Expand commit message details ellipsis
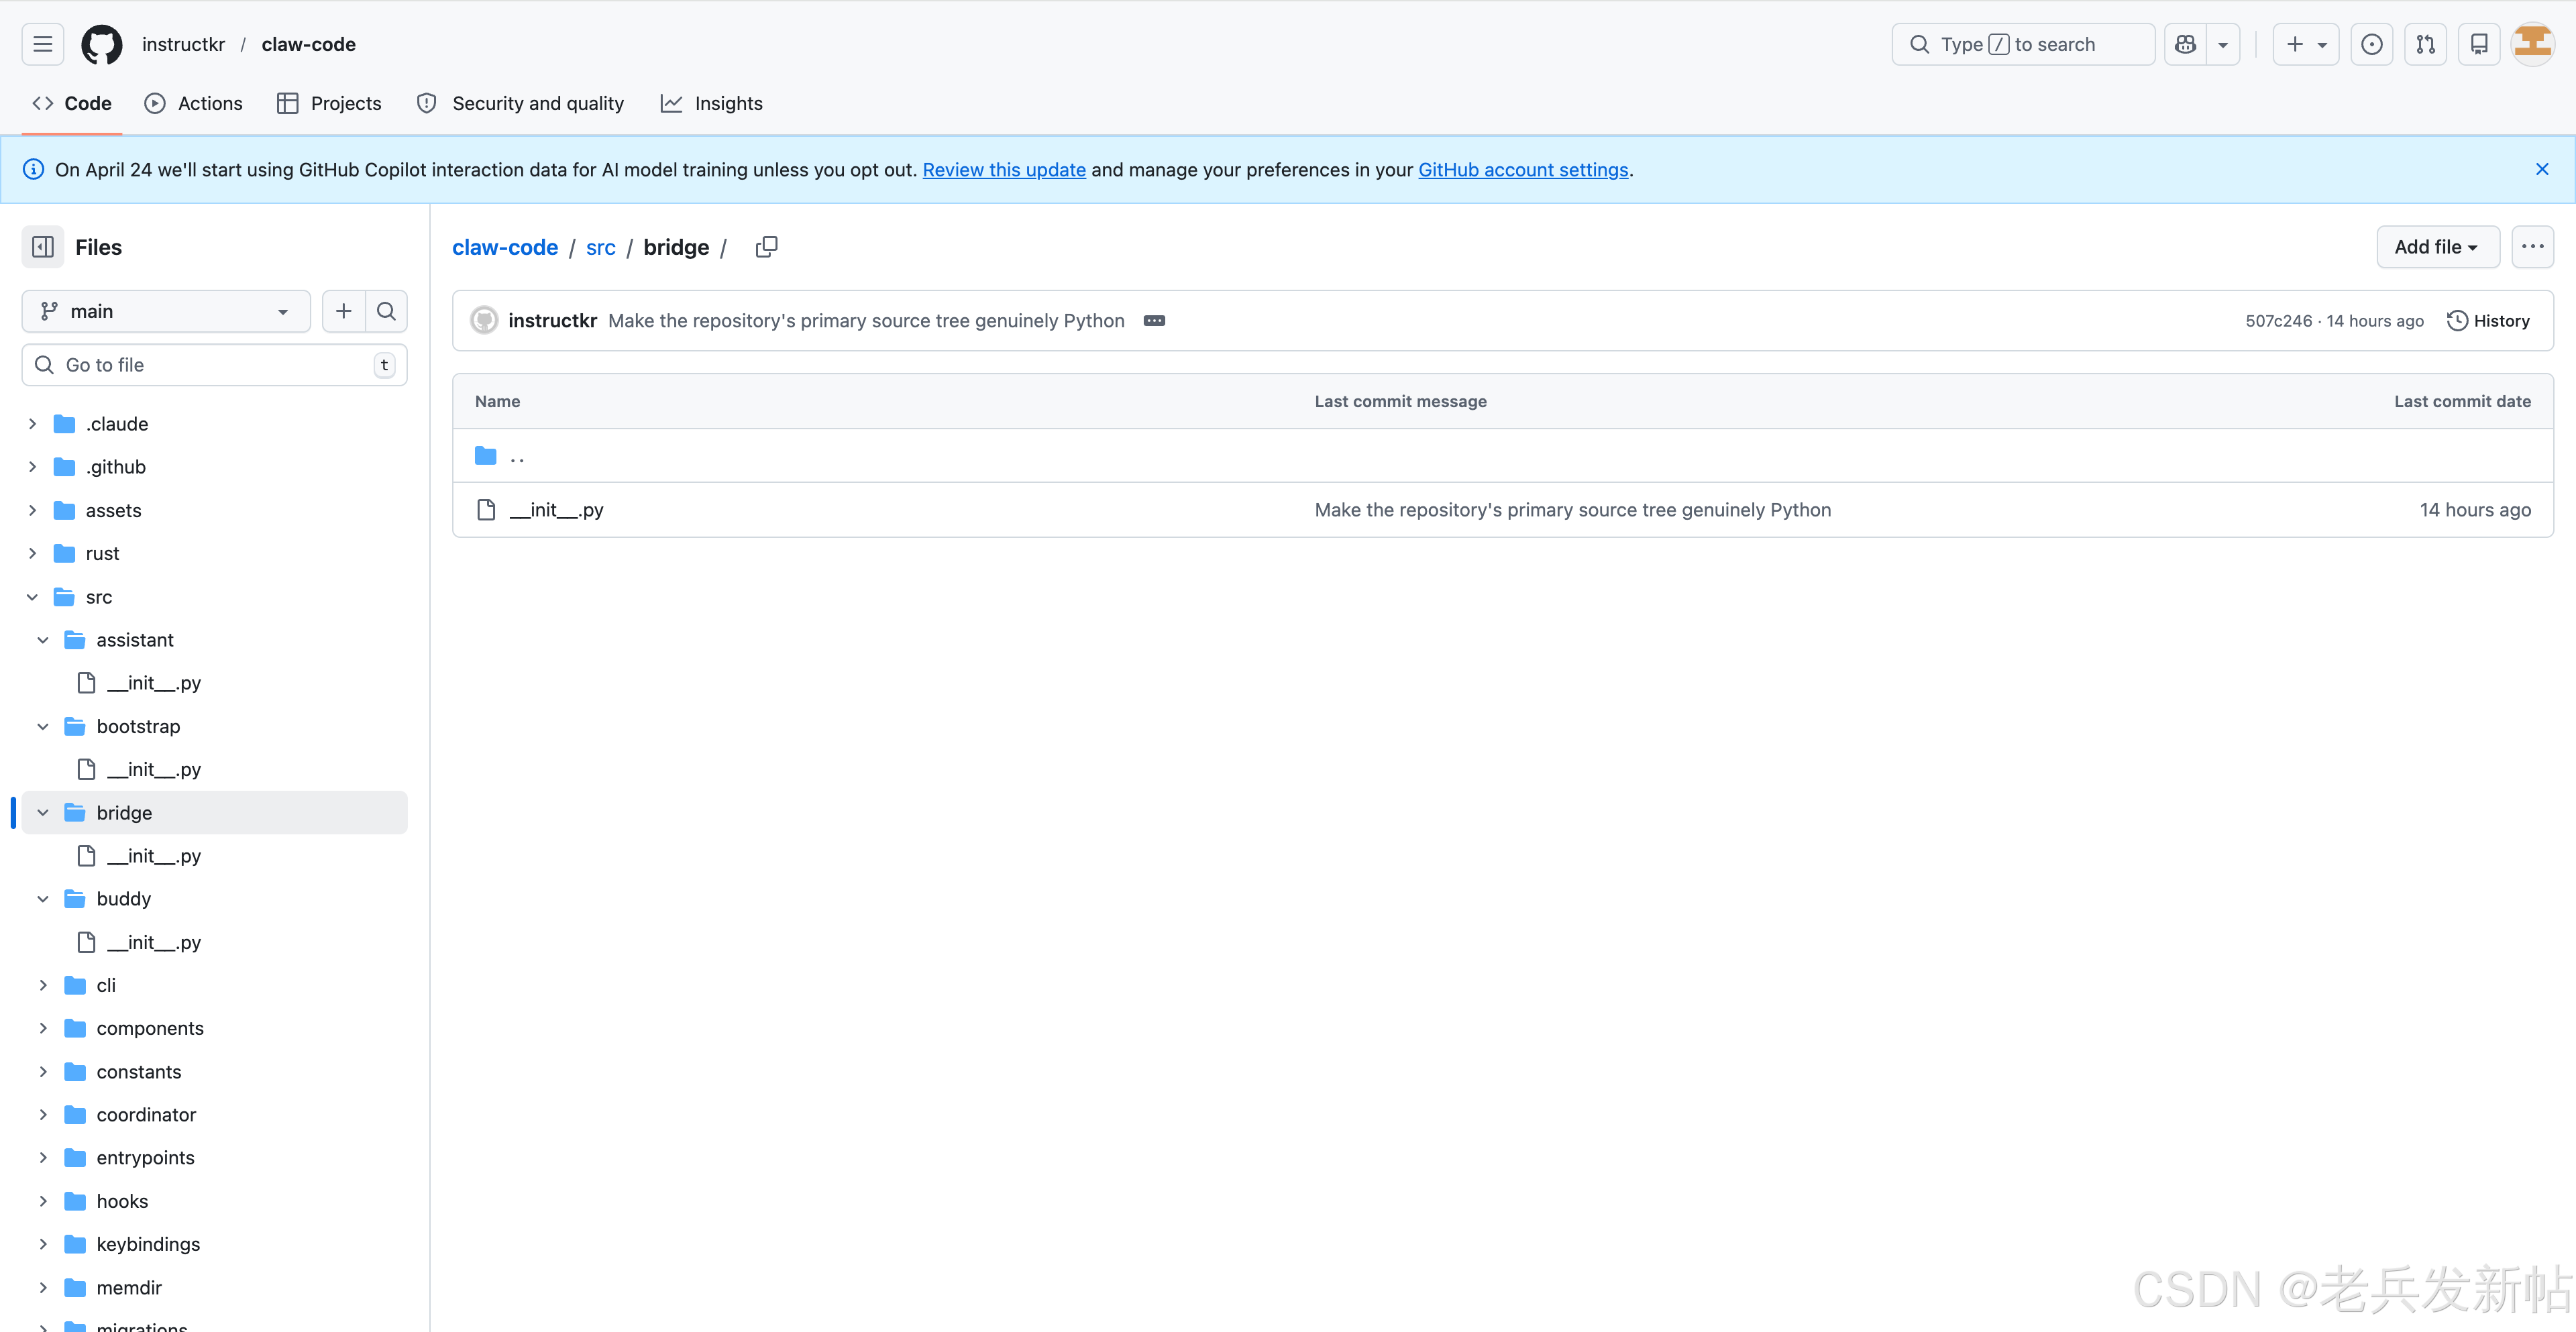Viewport: 2576px width, 1332px height. click(x=1154, y=321)
